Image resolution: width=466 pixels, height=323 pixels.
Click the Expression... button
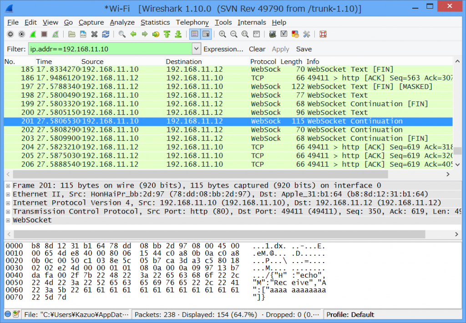(223, 49)
